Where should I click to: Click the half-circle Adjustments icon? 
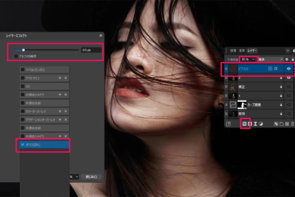click(x=261, y=124)
